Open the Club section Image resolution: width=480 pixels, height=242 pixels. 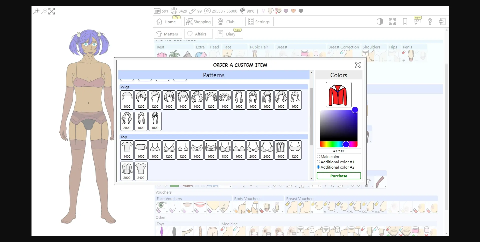[x=228, y=21]
